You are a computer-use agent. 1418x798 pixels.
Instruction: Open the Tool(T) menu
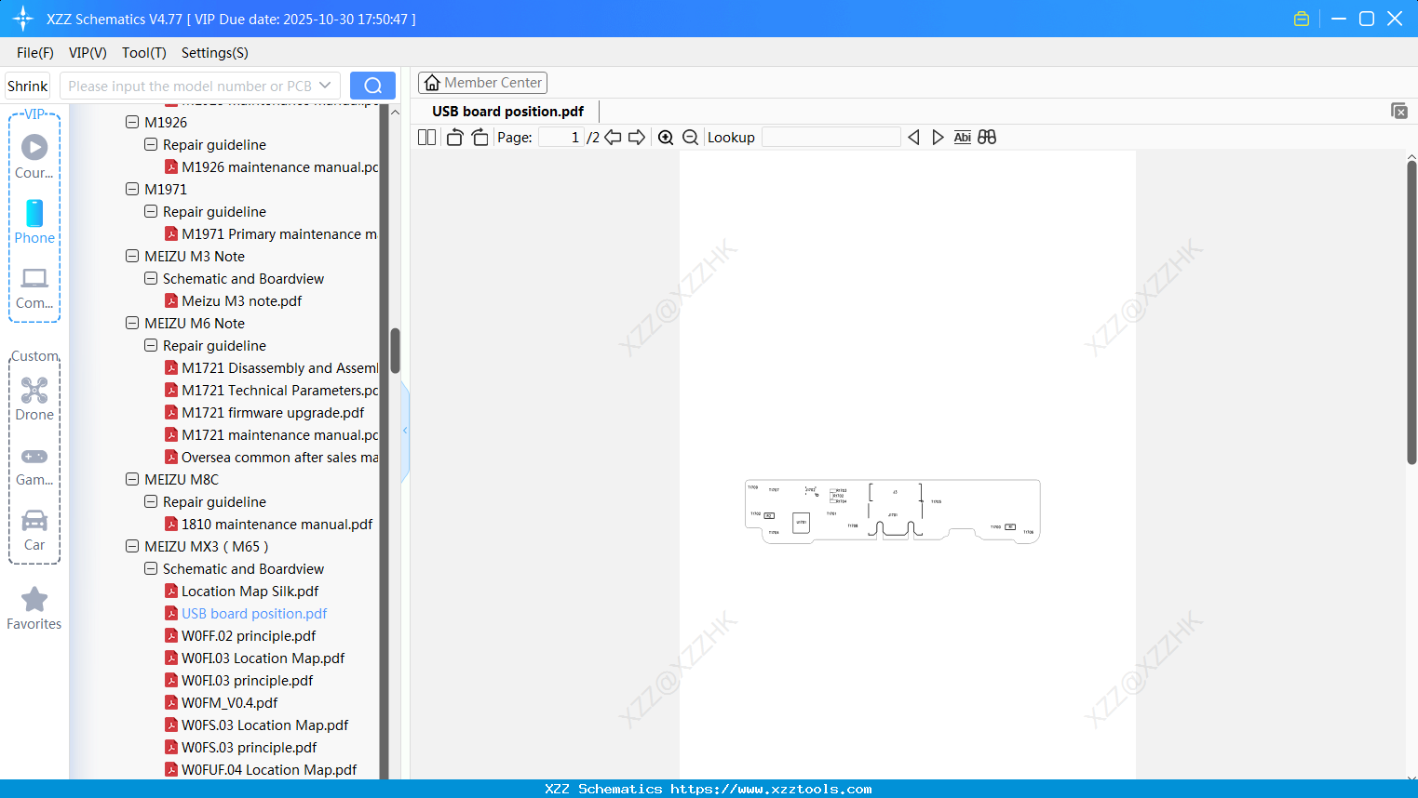click(x=144, y=53)
